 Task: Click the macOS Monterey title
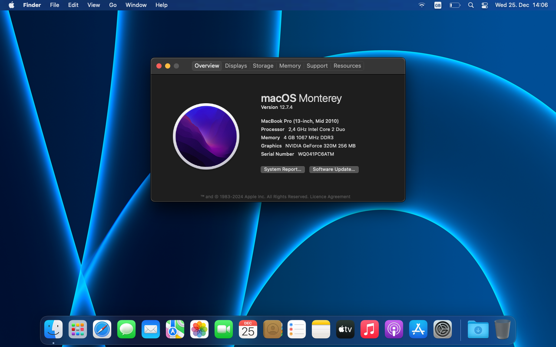click(x=301, y=98)
